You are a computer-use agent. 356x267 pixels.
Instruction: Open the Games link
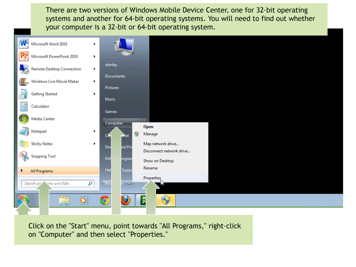tap(111, 112)
